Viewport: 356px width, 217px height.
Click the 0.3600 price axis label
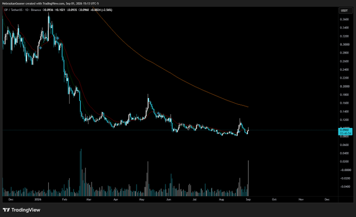point(344,19)
